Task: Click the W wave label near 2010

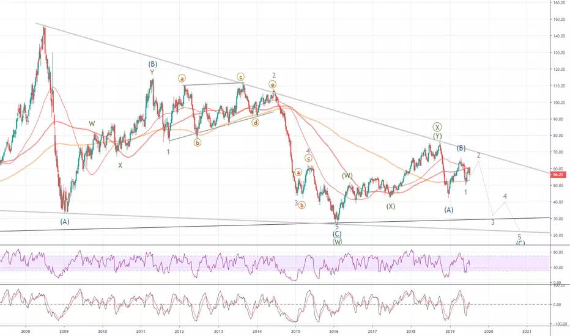Action: tap(92, 124)
